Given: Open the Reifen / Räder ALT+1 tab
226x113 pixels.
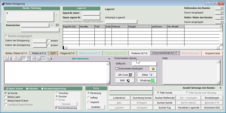Looking at the screenshot, I should [x=16, y=53].
